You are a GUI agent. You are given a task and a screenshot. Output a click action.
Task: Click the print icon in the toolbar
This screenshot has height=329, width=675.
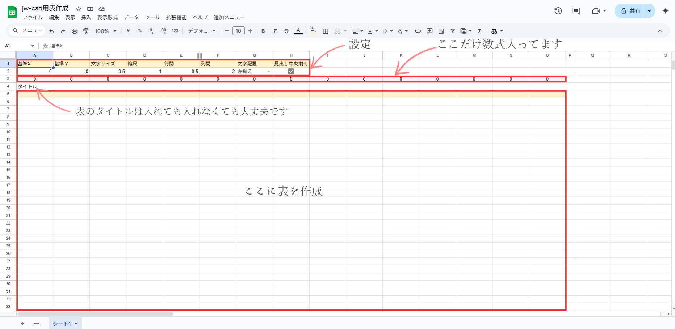pos(74,31)
